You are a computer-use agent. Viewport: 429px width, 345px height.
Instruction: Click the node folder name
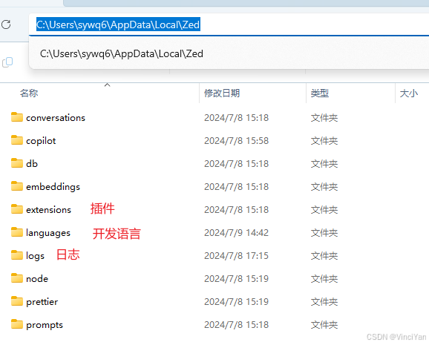pos(37,279)
